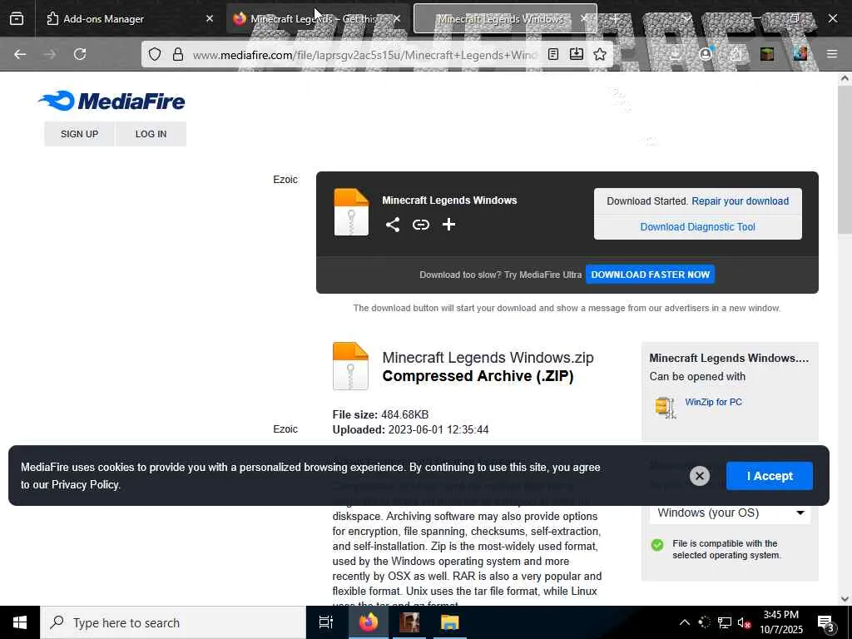The width and height of the screenshot is (852, 639).
Task: Bookmark this page with the star icon
Action: 600,54
